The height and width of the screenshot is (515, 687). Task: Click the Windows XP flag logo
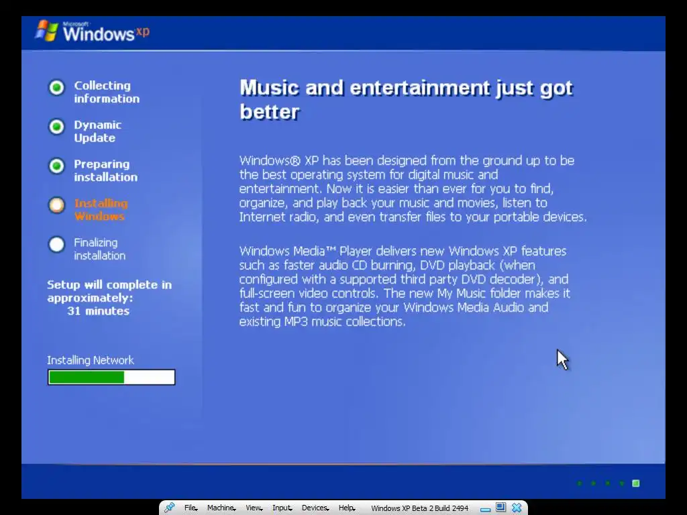pyautogui.click(x=46, y=31)
